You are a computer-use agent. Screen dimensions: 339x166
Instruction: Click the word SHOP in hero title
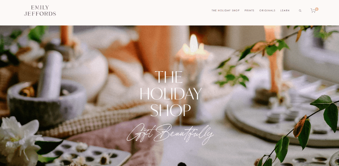[x=171, y=110]
